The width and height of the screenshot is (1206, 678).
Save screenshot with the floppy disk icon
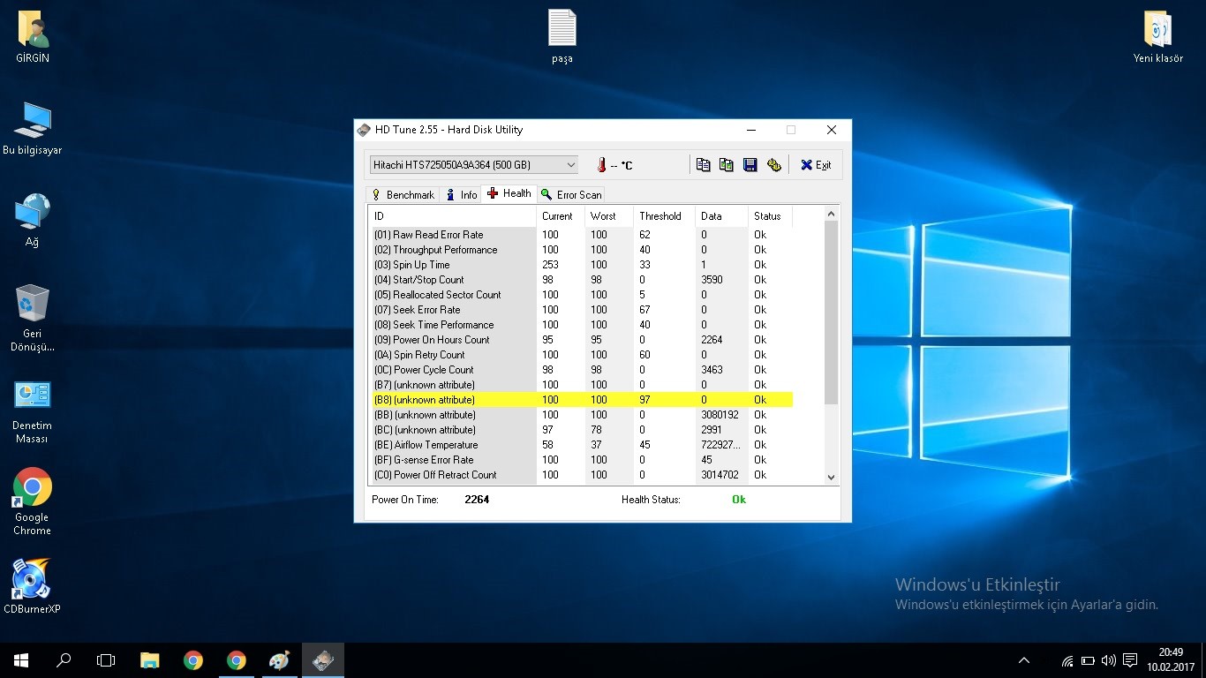click(750, 165)
